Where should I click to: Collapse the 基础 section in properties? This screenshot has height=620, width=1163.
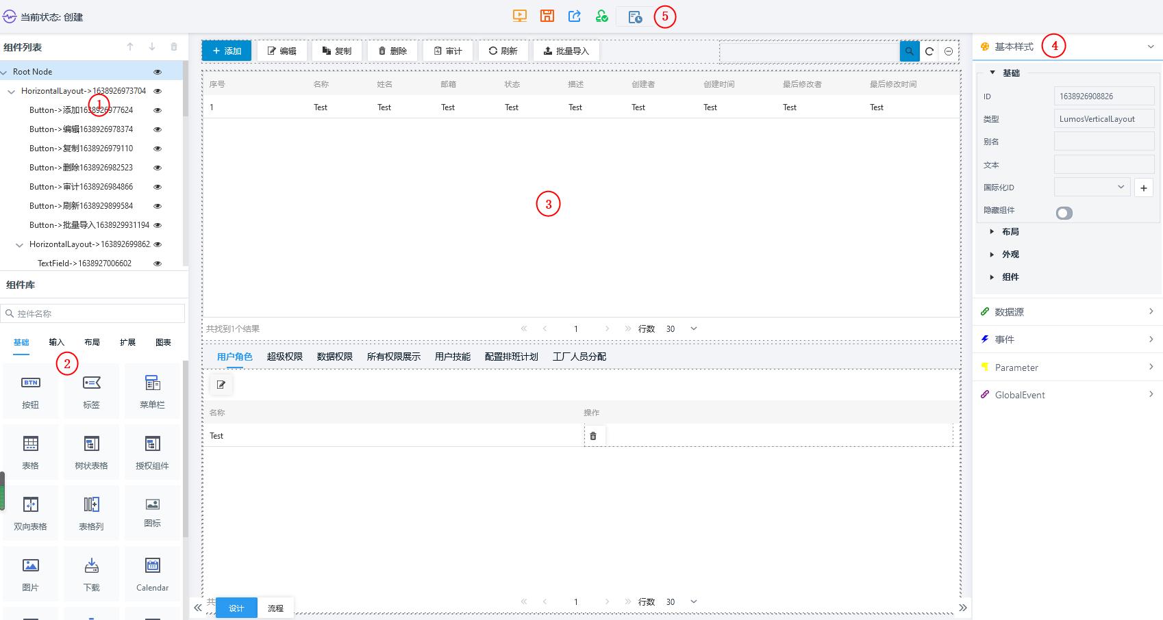[x=992, y=73]
